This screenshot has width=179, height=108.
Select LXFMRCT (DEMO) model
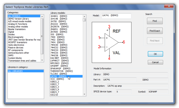[66, 61]
